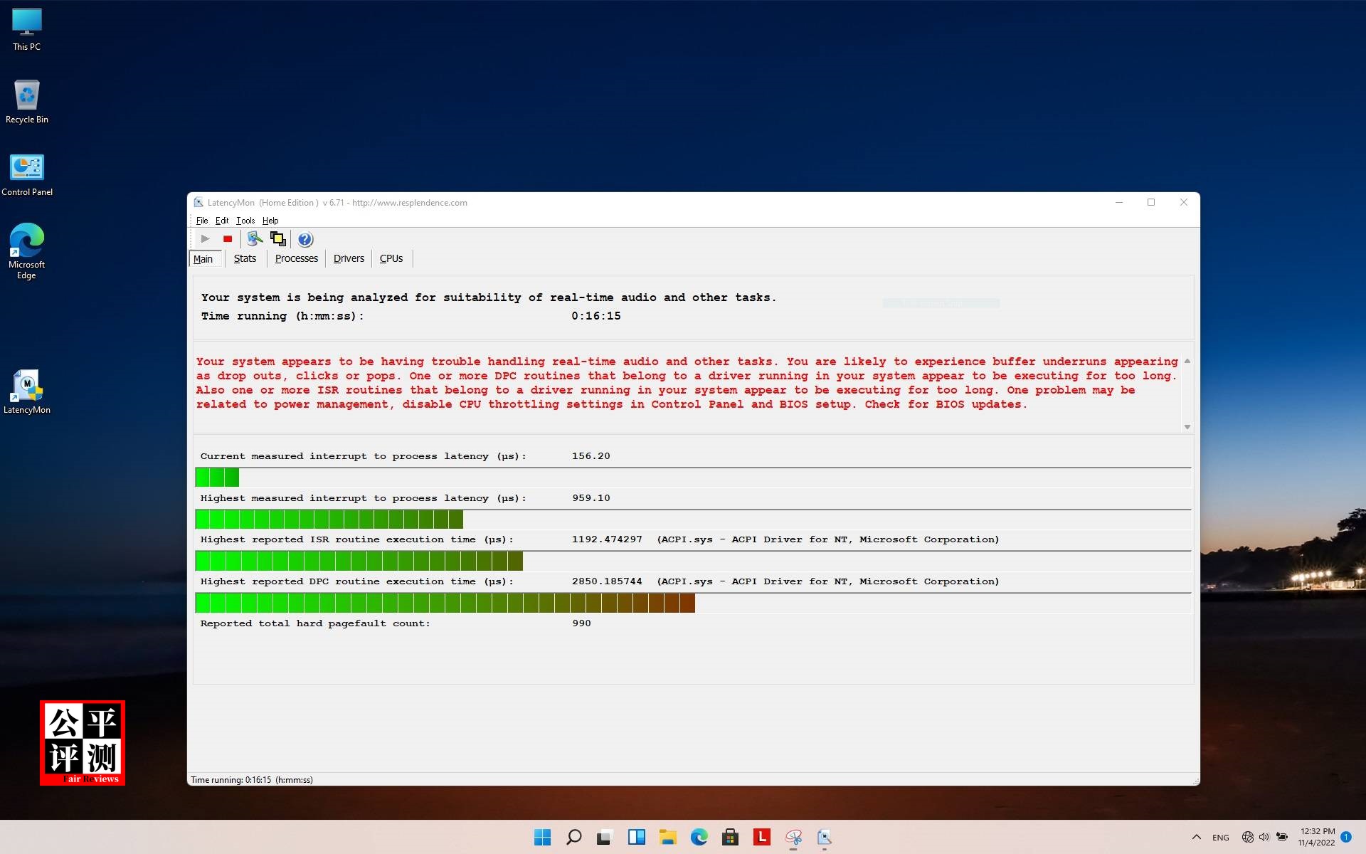The width and height of the screenshot is (1366, 854).
Task: Copy the report using the clipboard toolbar icon
Action: tap(277, 239)
